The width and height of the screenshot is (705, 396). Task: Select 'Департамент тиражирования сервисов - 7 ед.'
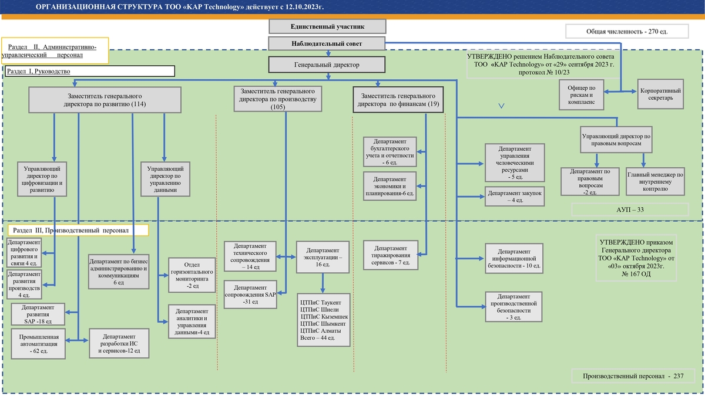point(391,255)
